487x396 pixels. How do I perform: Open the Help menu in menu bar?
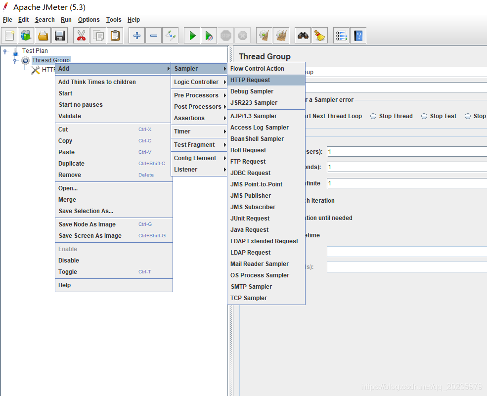coord(133,20)
